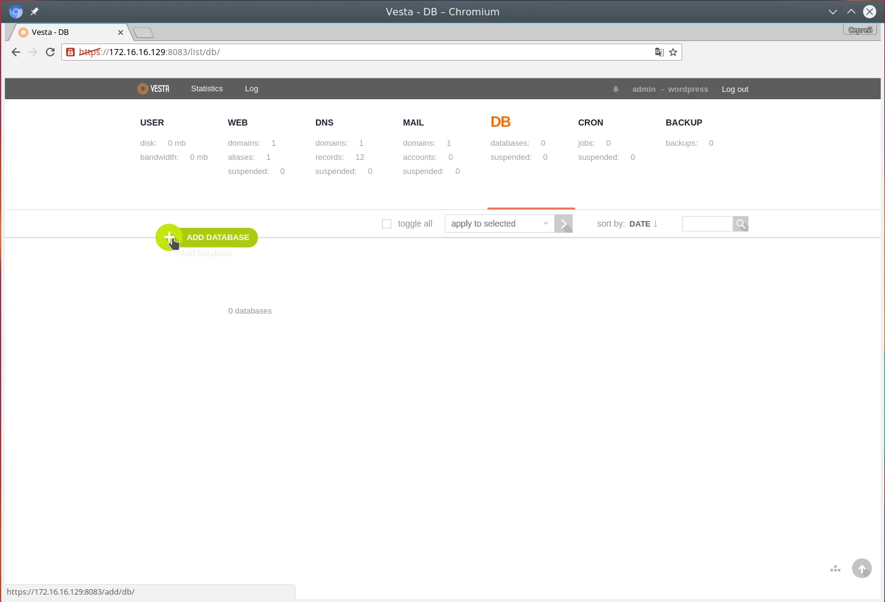Image resolution: width=885 pixels, height=602 pixels.
Task: Open the notifications bell icon
Action: coord(616,89)
